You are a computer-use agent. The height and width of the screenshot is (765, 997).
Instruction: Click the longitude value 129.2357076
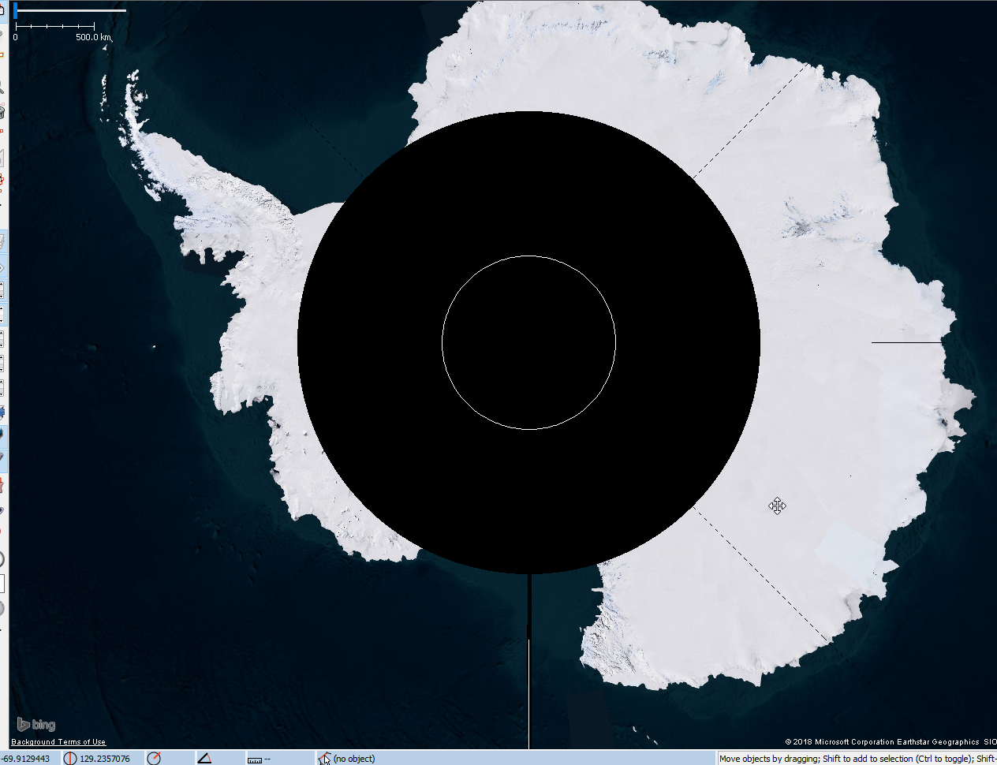pos(105,759)
